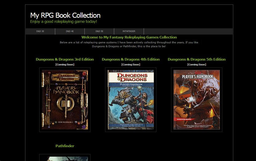Open the PATHFINDER menu item
The height and width of the screenshot is (161, 256).
pos(129,31)
